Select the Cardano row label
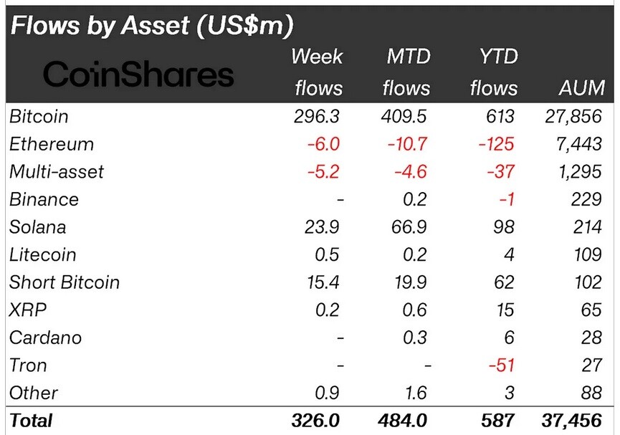620x435 pixels. tap(45, 338)
